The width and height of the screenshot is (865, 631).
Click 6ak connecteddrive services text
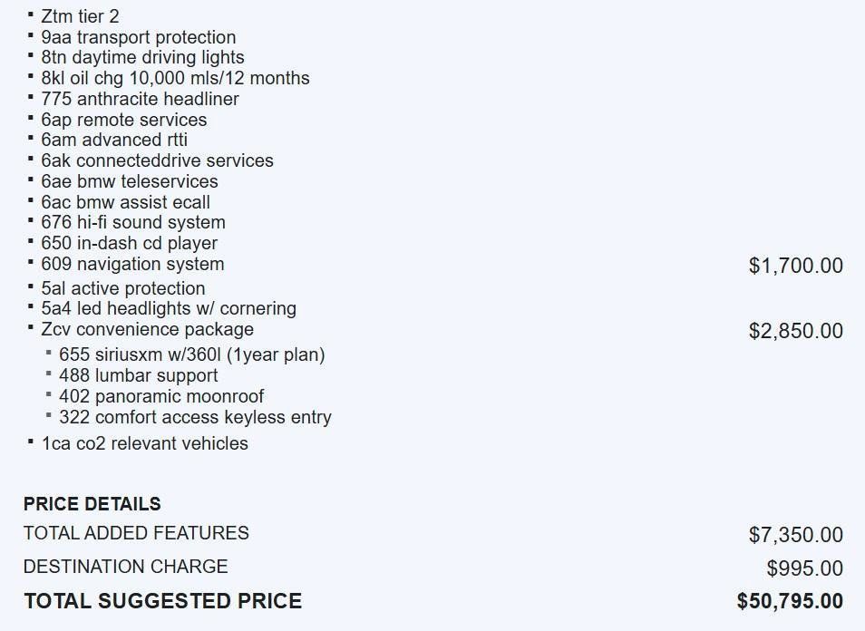tap(157, 160)
